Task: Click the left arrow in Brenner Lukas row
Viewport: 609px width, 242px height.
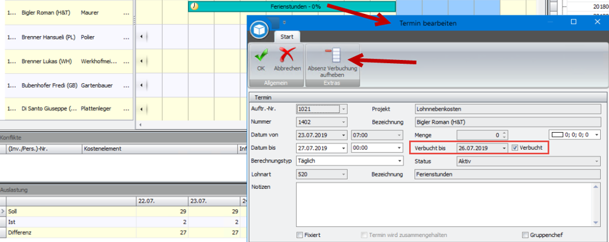Action: [141, 61]
